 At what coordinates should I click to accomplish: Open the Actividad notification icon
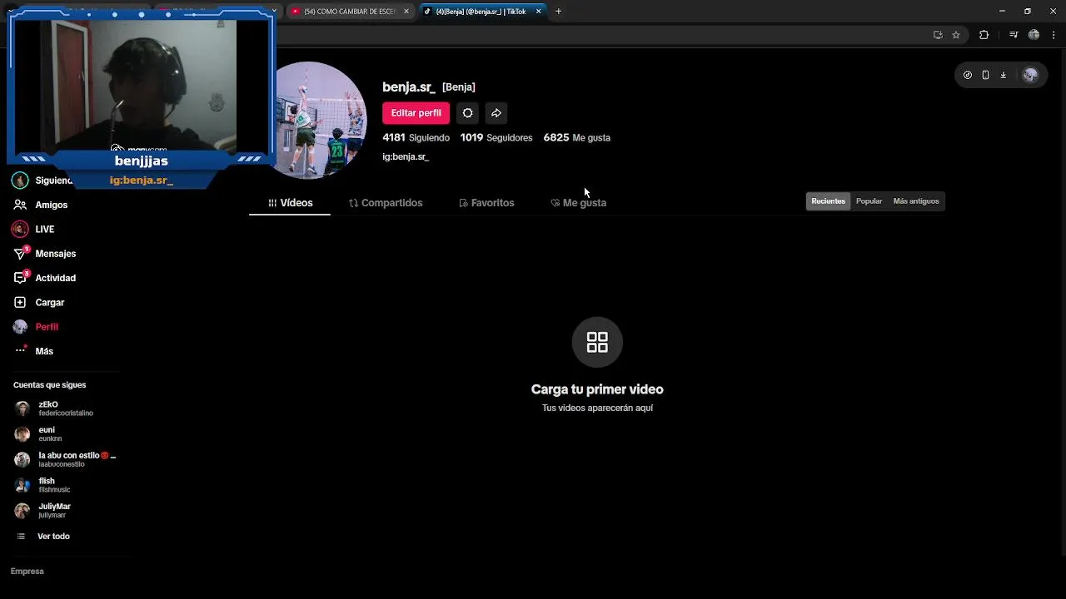[20, 278]
